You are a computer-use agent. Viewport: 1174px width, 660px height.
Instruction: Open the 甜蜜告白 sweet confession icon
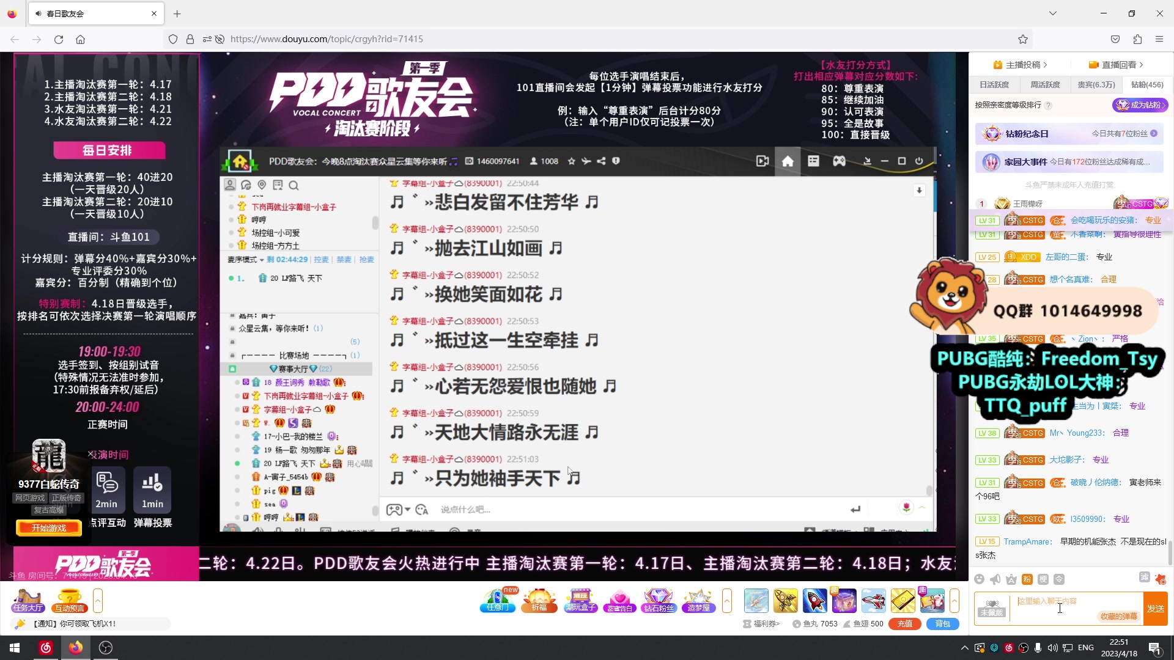coord(619,601)
